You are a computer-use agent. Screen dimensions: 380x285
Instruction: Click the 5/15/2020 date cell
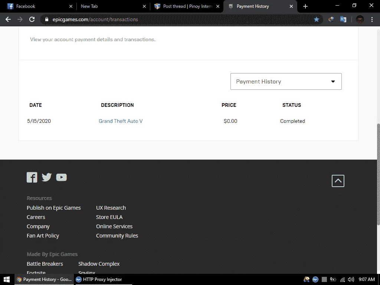click(39, 121)
